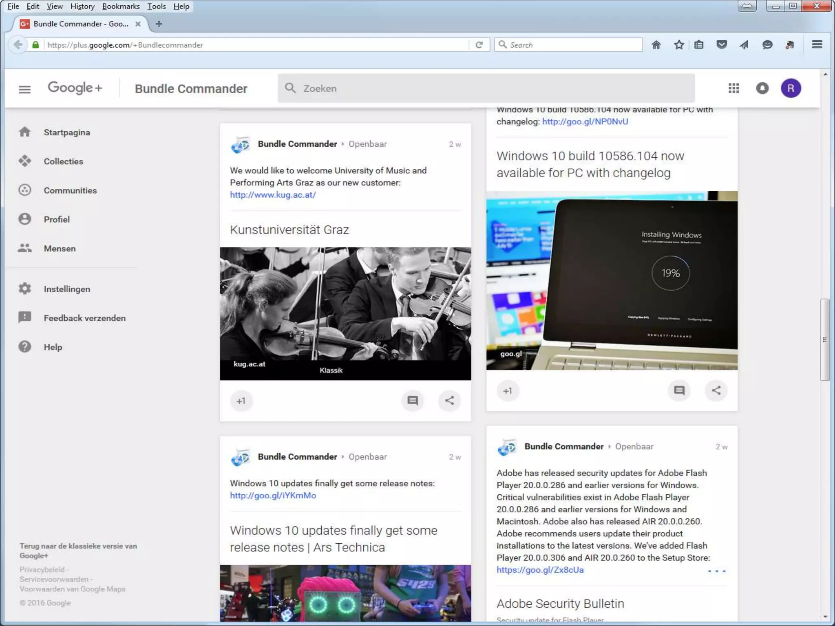835x626 pixels.
Task: Bookmark this page with star icon
Action: (x=679, y=45)
